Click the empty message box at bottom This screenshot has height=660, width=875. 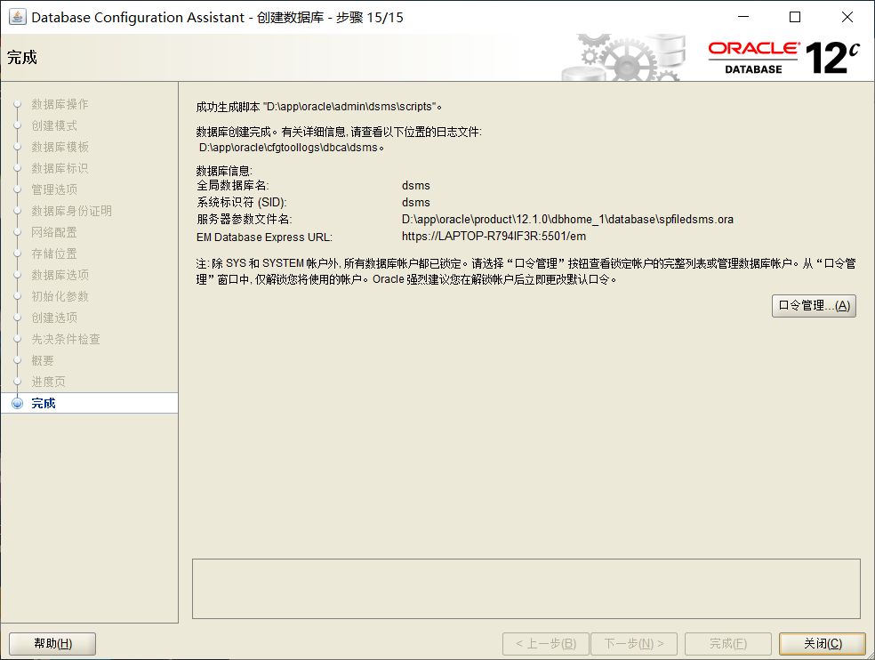[526, 589]
